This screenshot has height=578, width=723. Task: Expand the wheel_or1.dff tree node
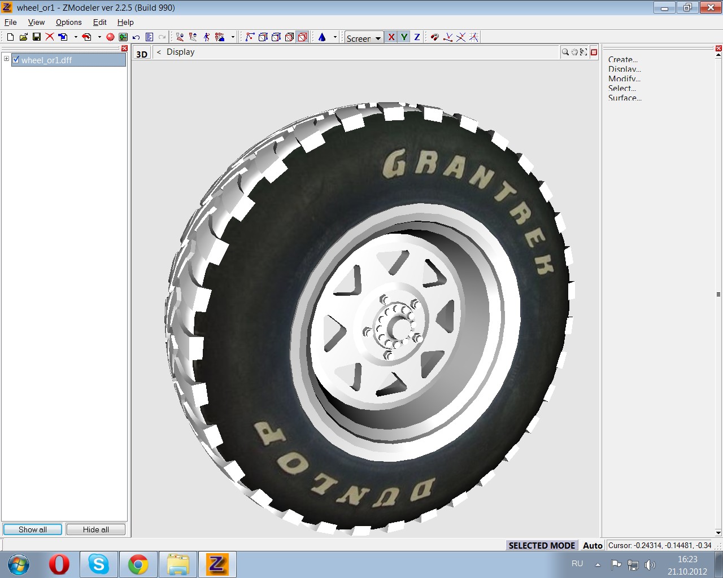(x=6, y=59)
